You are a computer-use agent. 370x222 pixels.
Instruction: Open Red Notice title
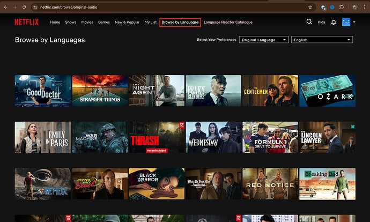[x=270, y=184]
